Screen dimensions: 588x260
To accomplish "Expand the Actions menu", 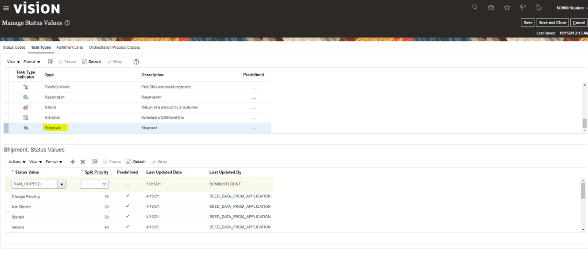I will (17, 162).
